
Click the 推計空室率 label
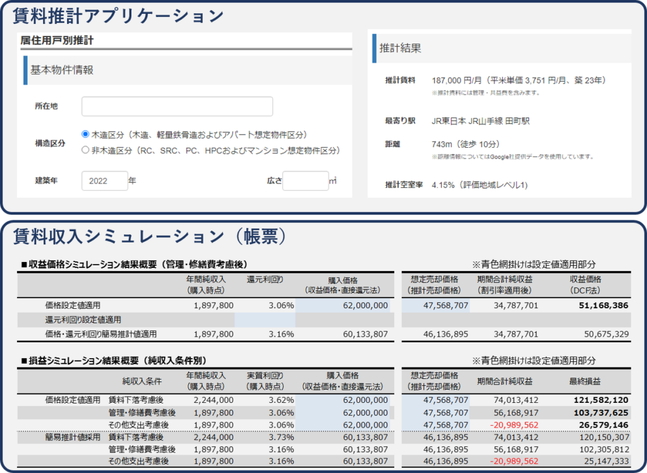pos(404,185)
